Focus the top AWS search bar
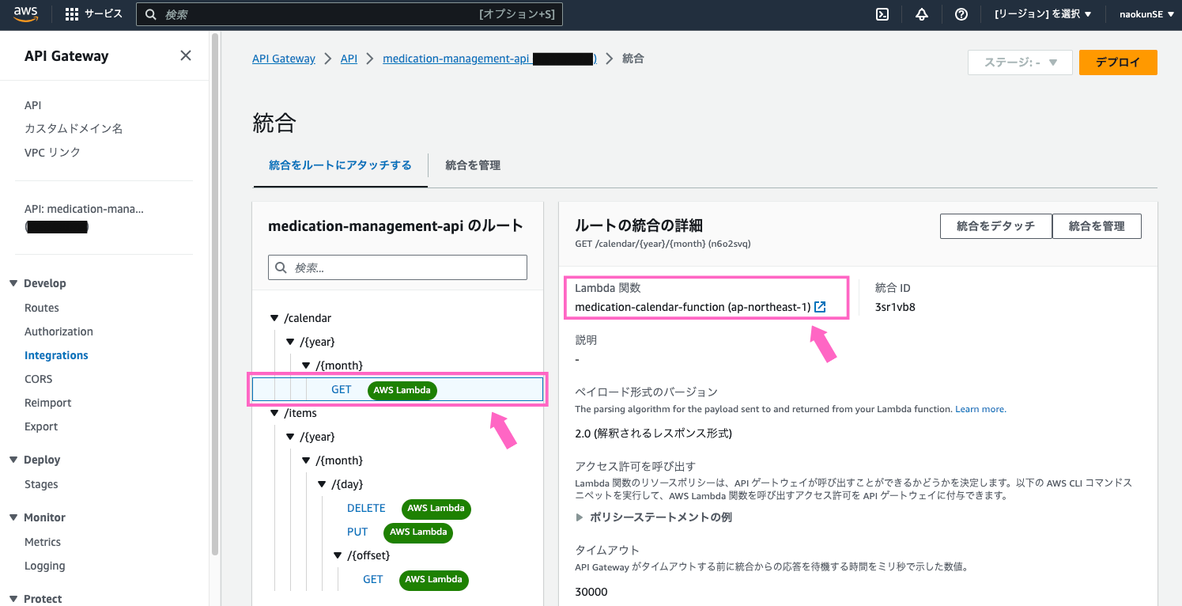This screenshot has width=1182, height=606. (349, 14)
